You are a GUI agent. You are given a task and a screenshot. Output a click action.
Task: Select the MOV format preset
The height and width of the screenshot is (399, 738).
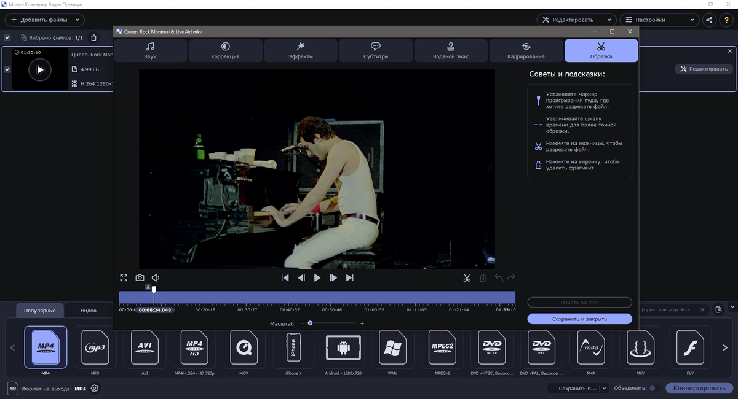point(243,347)
